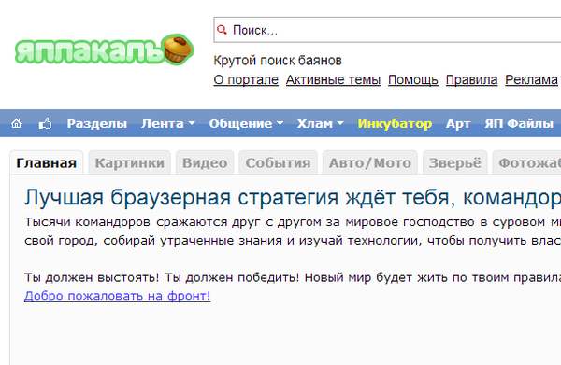Open the О портале link
This screenshot has height=365, width=561.
tap(246, 79)
